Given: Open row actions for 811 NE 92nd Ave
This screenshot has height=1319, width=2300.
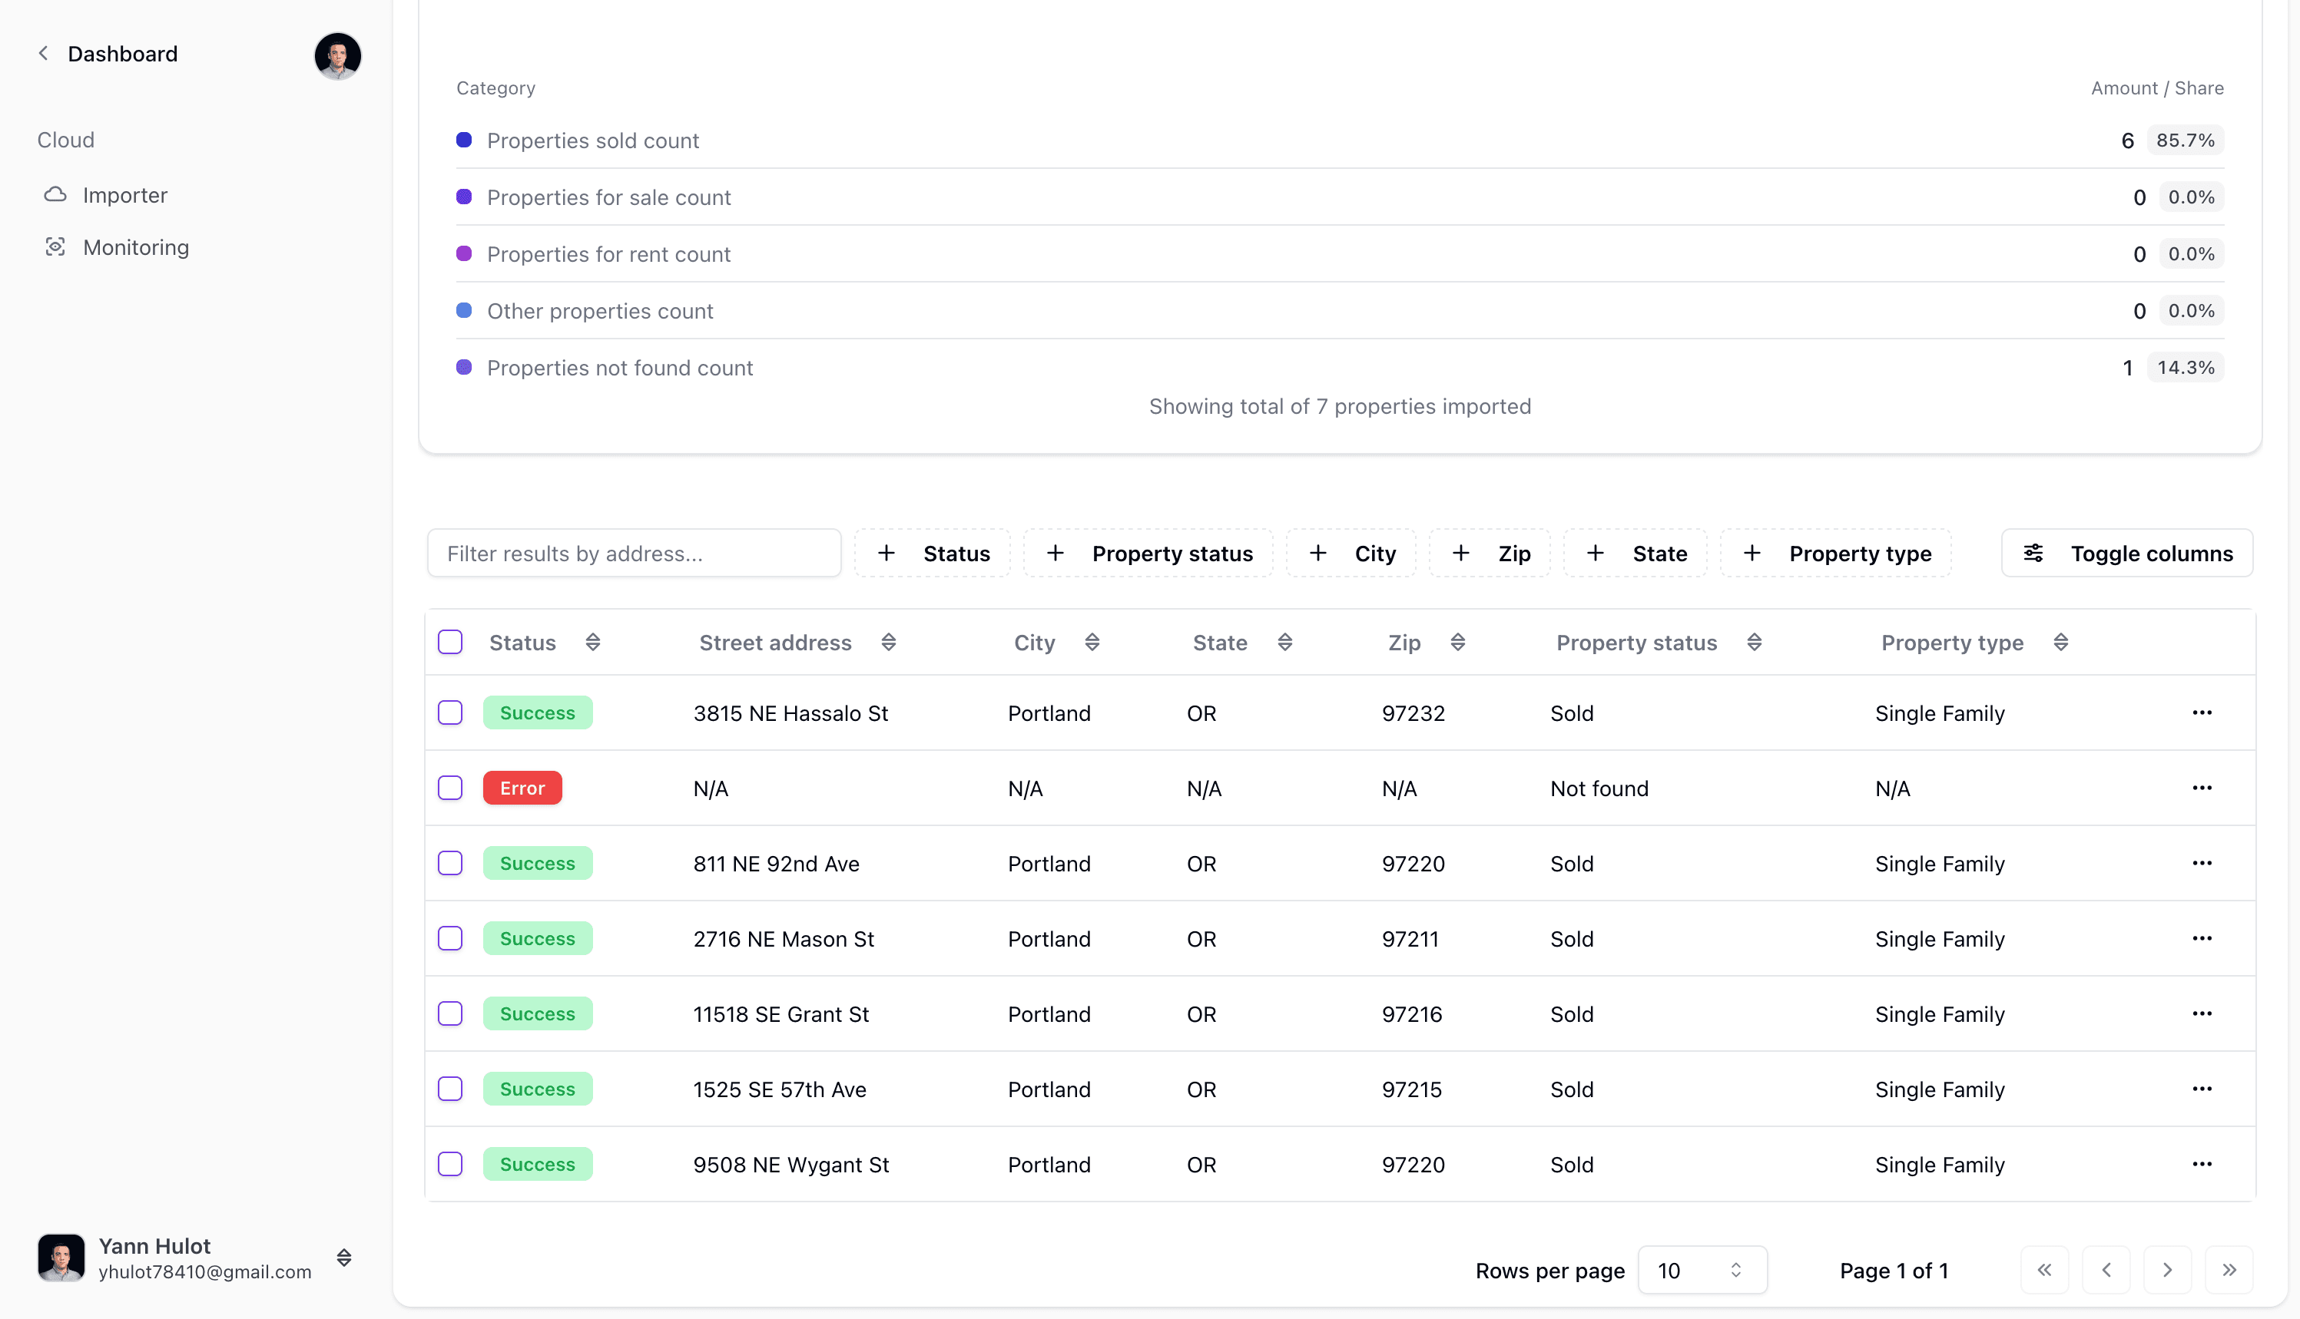Looking at the screenshot, I should click(2202, 863).
